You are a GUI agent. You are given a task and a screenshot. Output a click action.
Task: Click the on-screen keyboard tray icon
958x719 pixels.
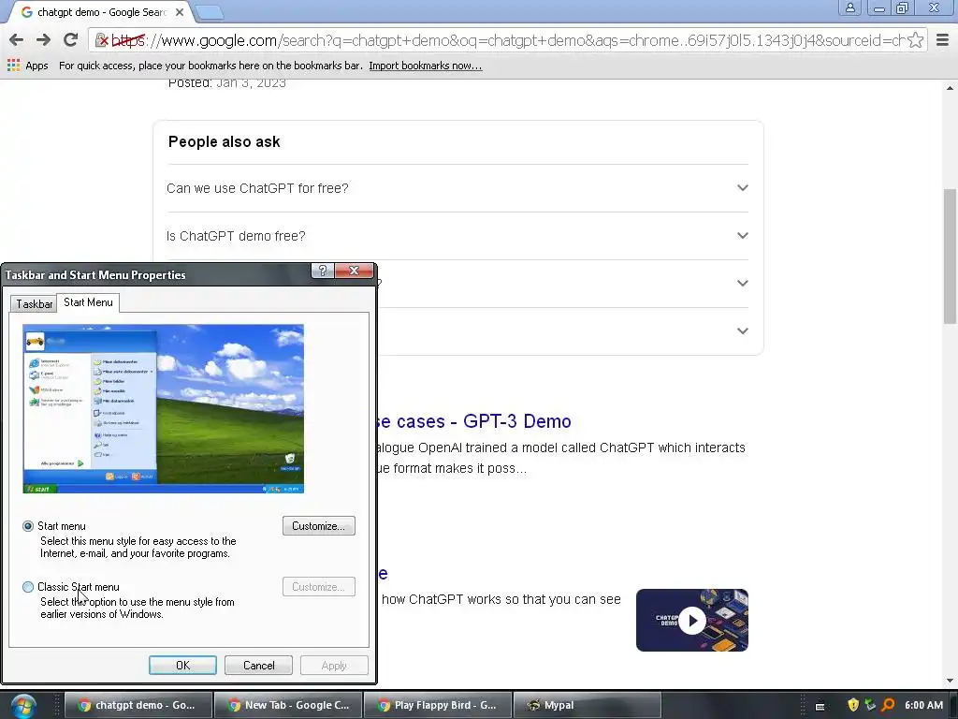[x=820, y=706]
